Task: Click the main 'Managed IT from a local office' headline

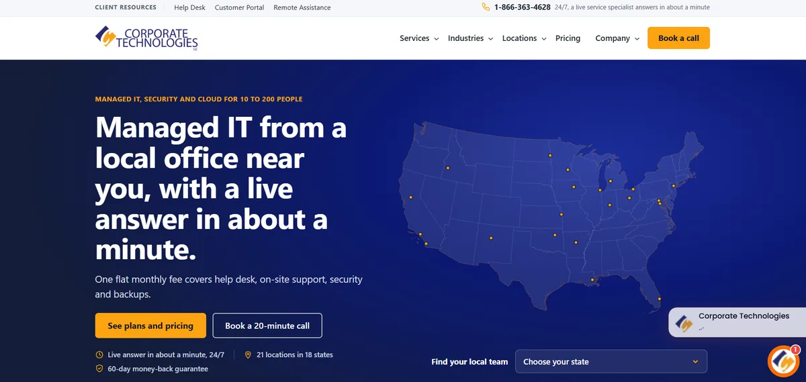Action: coord(221,188)
